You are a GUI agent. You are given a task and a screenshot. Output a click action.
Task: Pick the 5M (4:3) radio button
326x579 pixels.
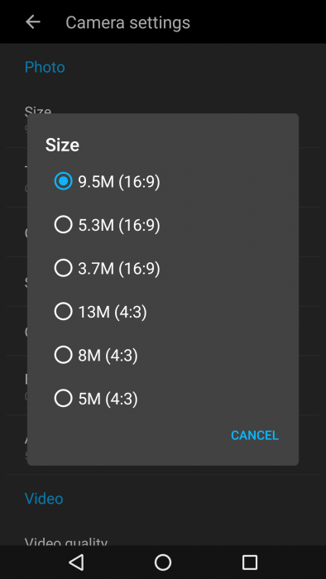pyautogui.click(x=63, y=399)
